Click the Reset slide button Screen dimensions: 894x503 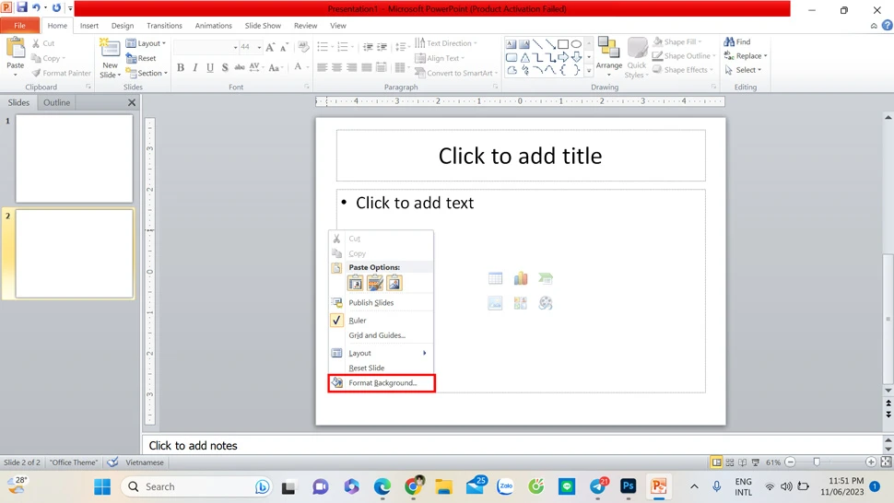tap(141, 58)
